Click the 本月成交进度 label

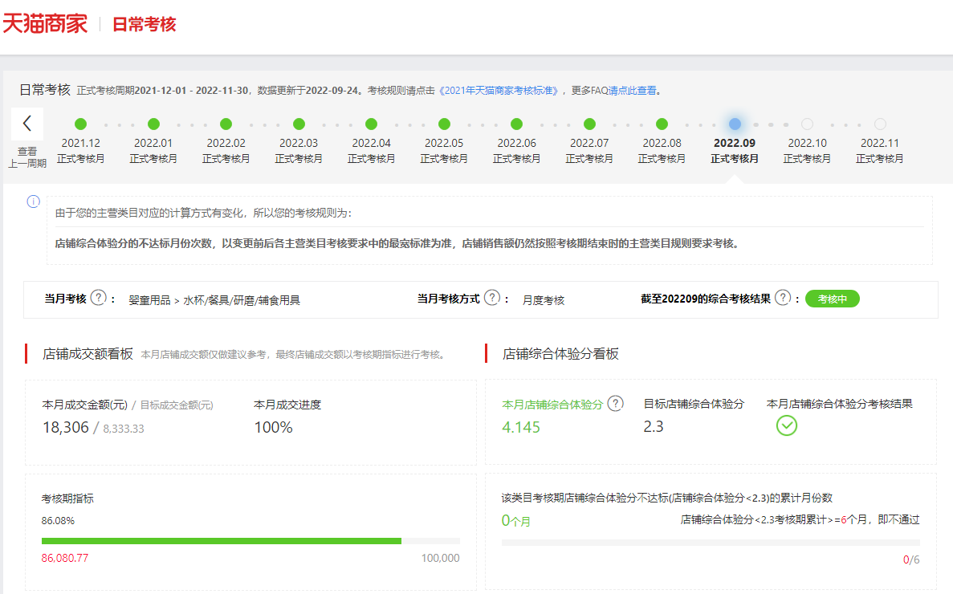coord(287,405)
